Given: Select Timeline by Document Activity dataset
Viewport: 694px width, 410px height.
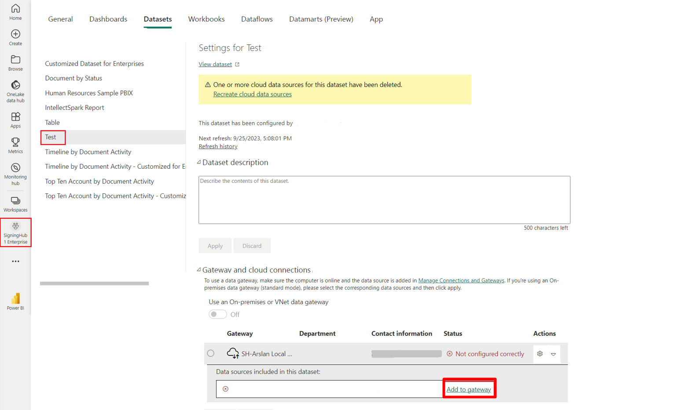Looking at the screenshot, I should (x=88, y=152).
